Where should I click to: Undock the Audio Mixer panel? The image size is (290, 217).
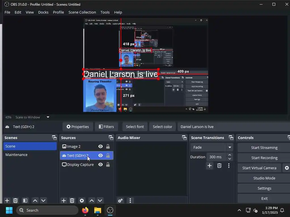point(184,138)
